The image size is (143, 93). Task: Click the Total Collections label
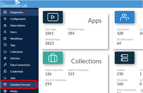click(x=54, y=70)
